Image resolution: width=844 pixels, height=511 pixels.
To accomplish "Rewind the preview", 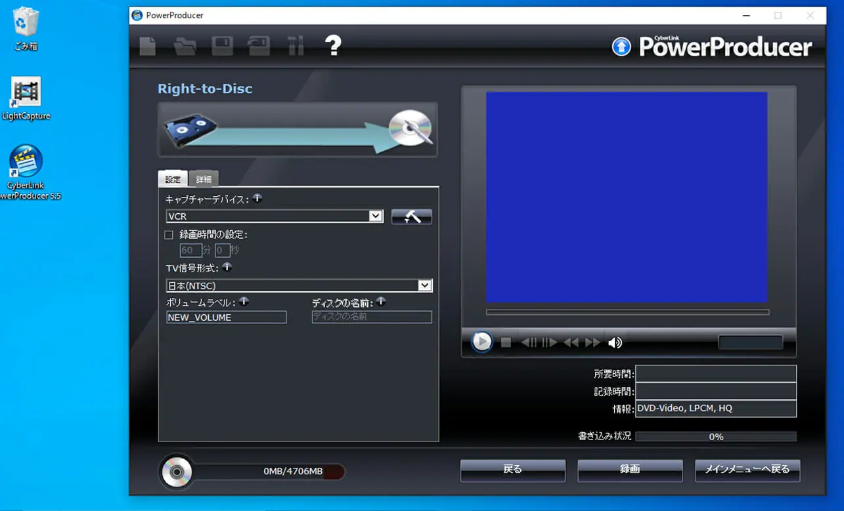I will pos(571,342).
